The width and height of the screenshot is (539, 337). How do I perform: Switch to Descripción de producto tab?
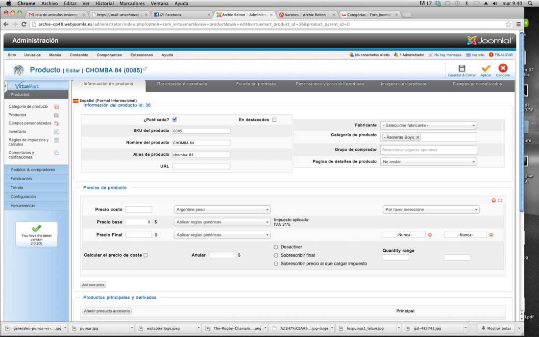click(x=182, y=84)
